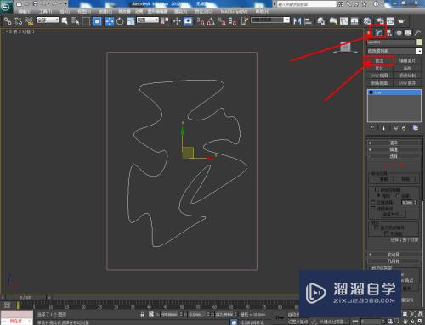The image size is (425, 325).
Task: Toggle the Window/Crossing selection icon
Action: (x=97, y=21)
